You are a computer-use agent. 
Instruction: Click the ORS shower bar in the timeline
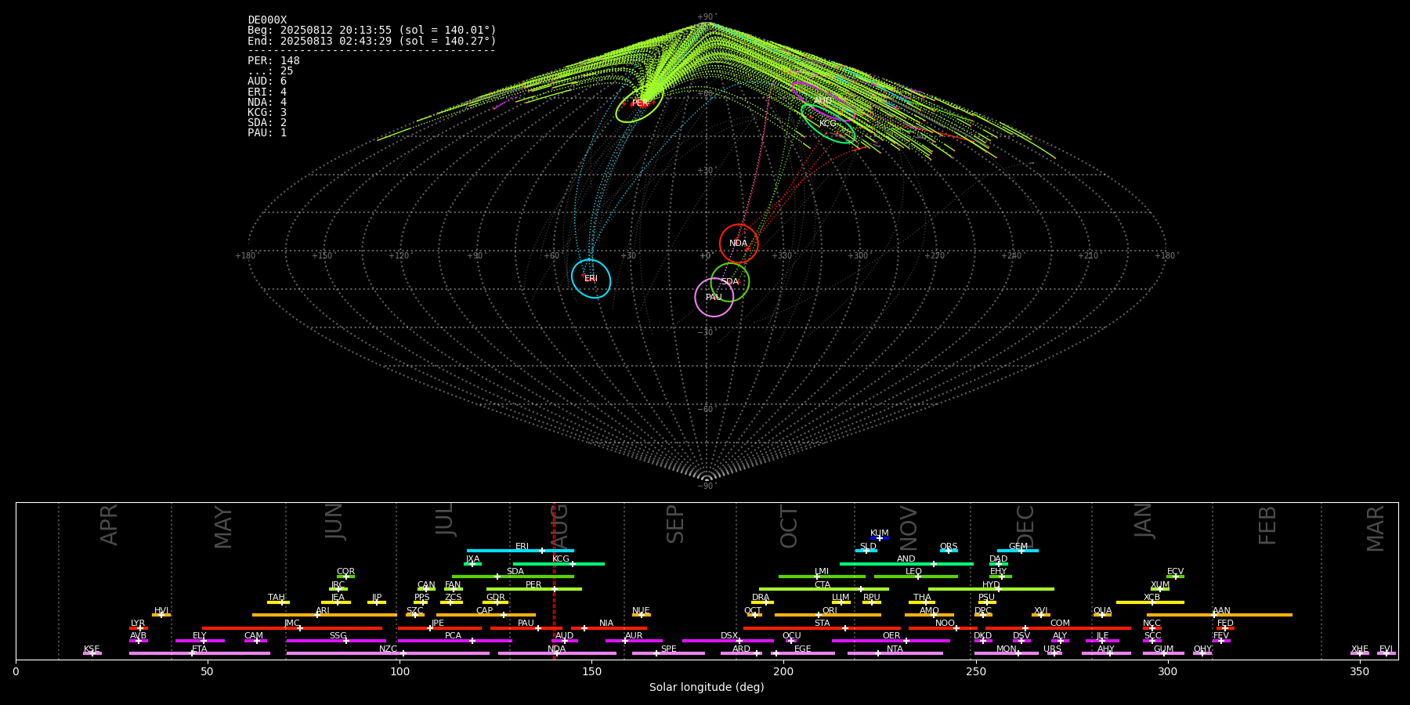[949, 551]
